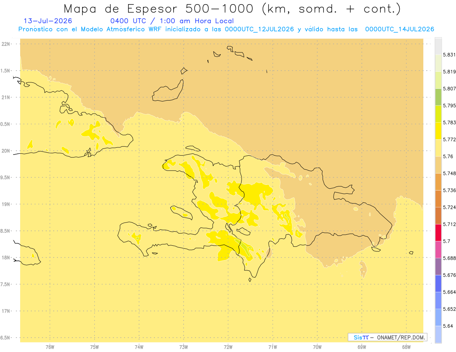Click the longitude label "71W"
The width and height of the screenshot is (456, 352).
(x=272, y=347)
